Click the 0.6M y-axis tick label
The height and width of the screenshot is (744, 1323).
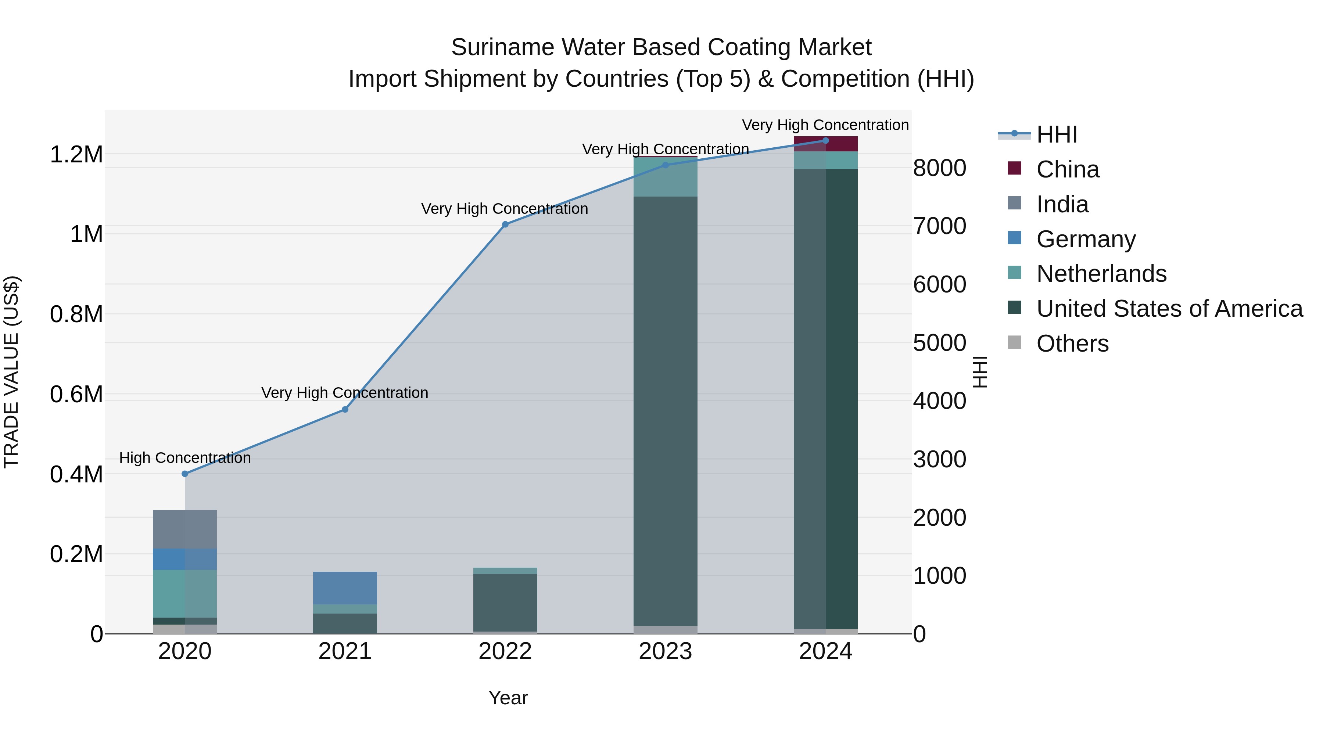tap(76, 394)
